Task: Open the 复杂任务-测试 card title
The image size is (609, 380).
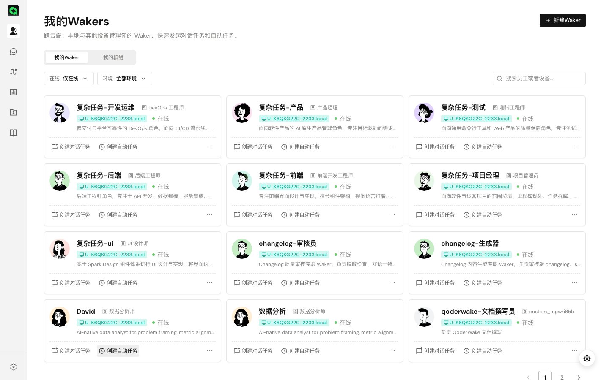Action: (x=463, y=108)
